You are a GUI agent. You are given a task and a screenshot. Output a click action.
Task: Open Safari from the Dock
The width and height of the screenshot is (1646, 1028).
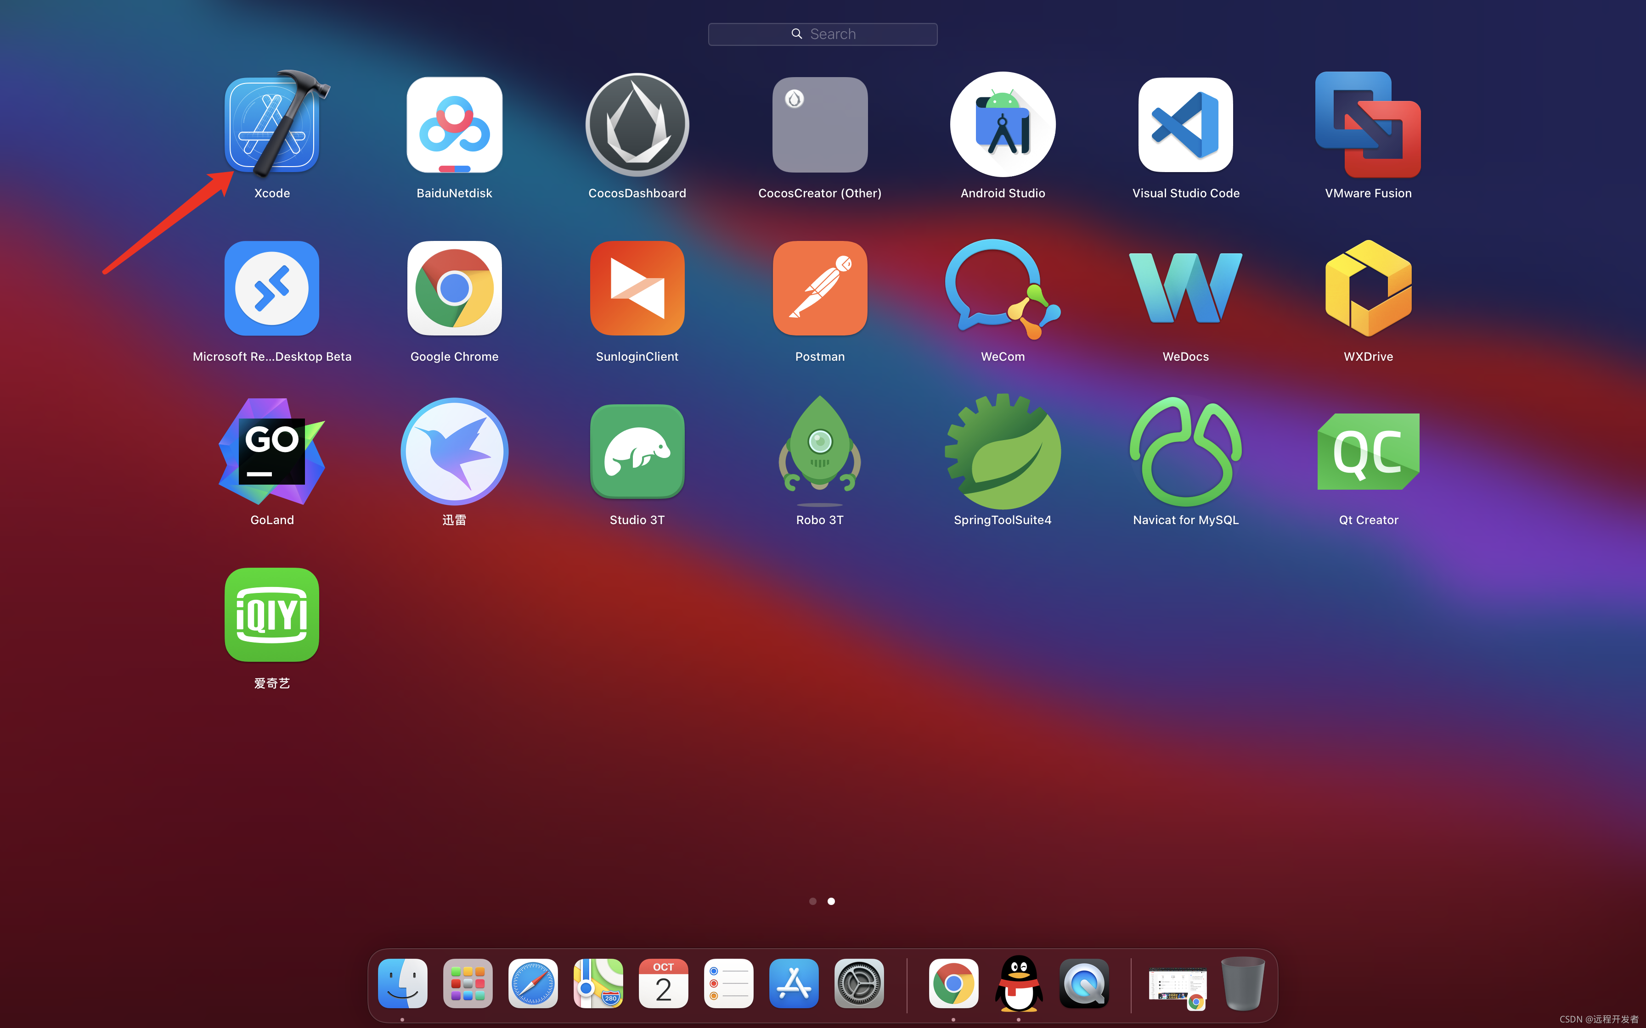coord(533,984)
